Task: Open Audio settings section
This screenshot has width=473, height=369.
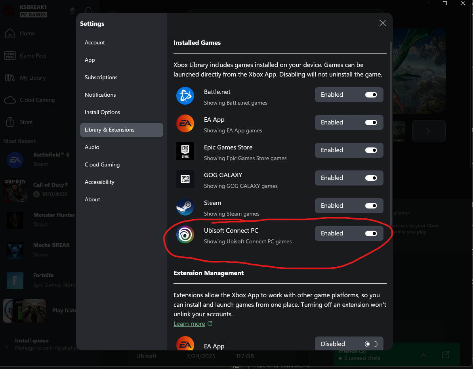Action: click(x=121, y=147)
